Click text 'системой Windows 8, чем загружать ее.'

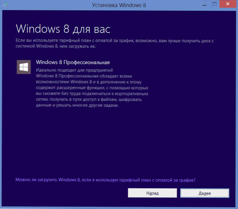click(56, 46)
